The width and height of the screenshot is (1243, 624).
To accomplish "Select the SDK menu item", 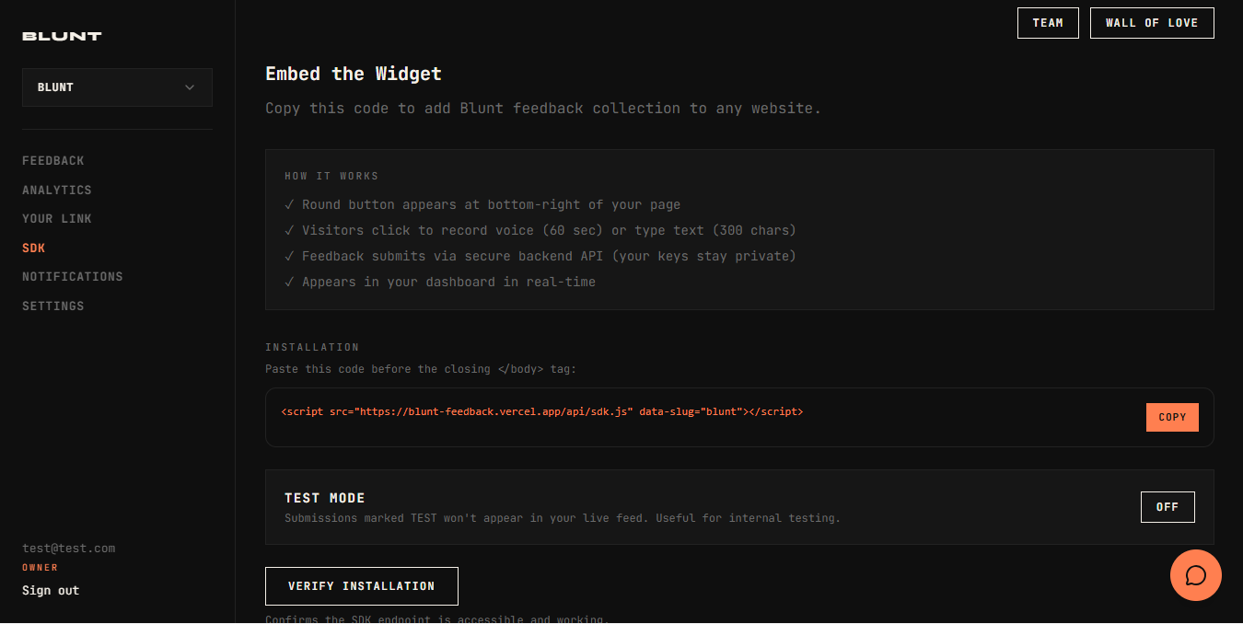I will pyautogui.click(x=34, y=248).
